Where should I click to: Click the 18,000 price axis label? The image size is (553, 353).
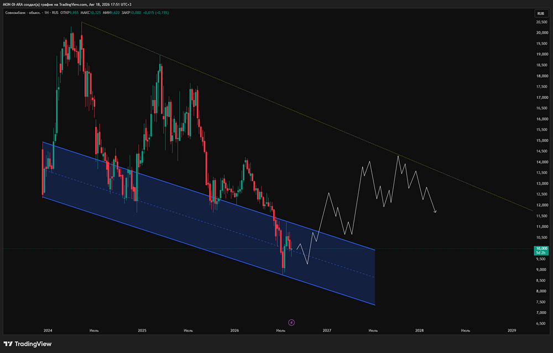(x=542, y=76)
